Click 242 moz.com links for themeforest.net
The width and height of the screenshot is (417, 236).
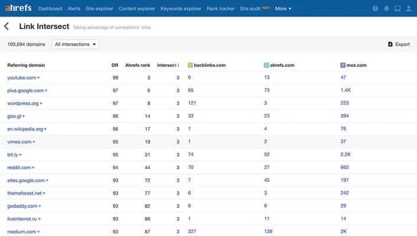(344, 193)
